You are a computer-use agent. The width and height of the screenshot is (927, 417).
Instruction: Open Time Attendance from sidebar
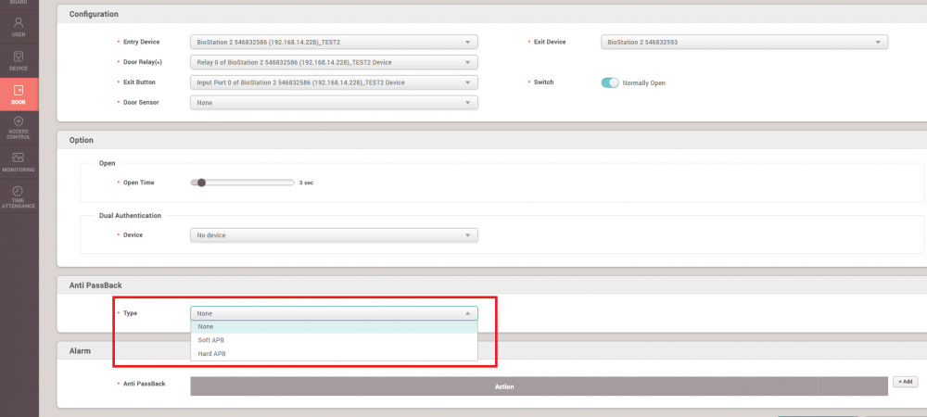click(x=19, y=195)
